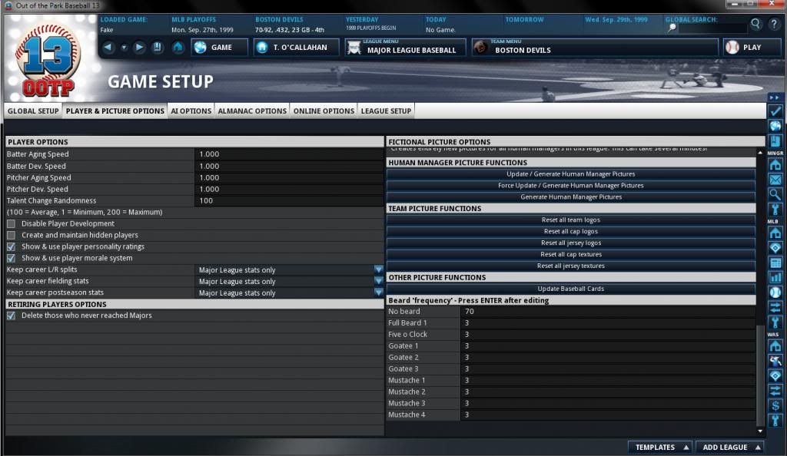Click the book icon in the right sidebar
Image resolution: width=787 pixels, height=456 pixels.
(775, 140)
